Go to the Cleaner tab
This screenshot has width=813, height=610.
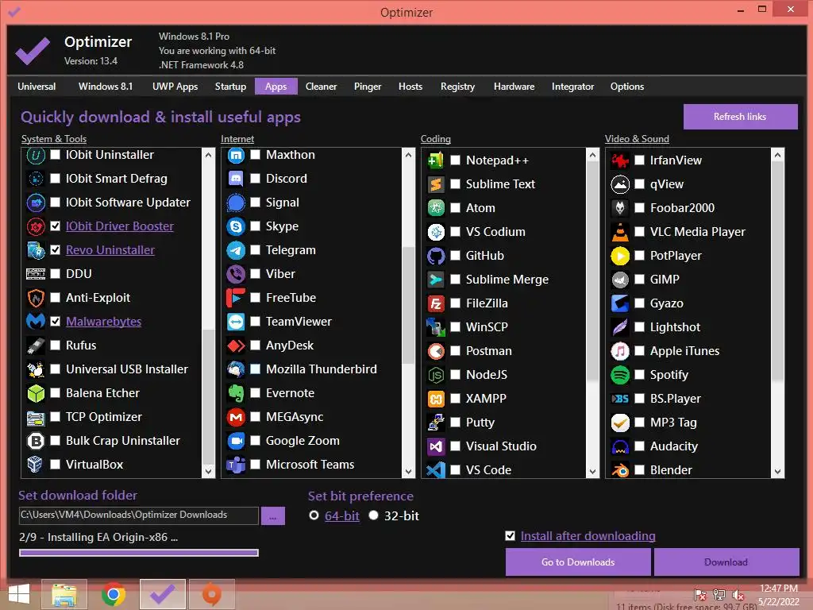coord(321,87)
